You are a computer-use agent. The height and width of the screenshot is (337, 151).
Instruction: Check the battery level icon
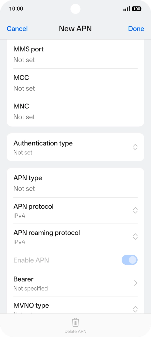point(137,9)
